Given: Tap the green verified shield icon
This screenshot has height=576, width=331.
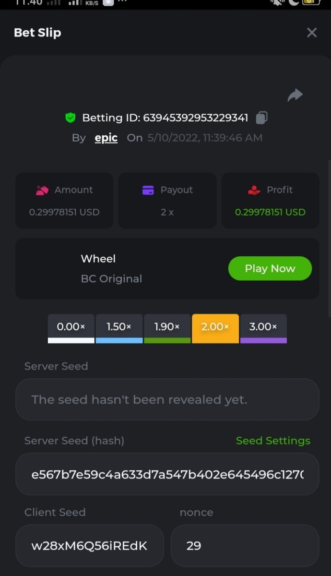Looking at the screenshot, I should click(x=71, y=118).
